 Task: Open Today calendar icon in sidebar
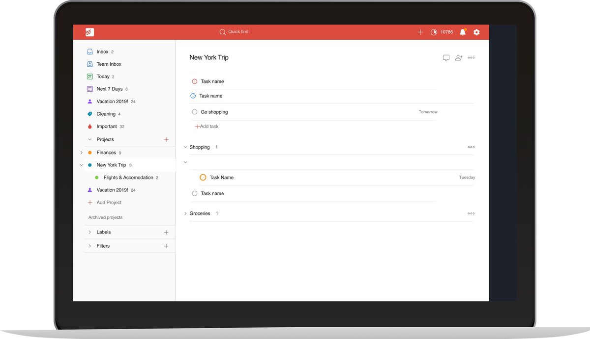click(x=89, y=77)
